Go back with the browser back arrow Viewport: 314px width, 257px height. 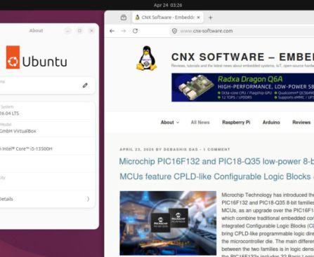point(112,31)
